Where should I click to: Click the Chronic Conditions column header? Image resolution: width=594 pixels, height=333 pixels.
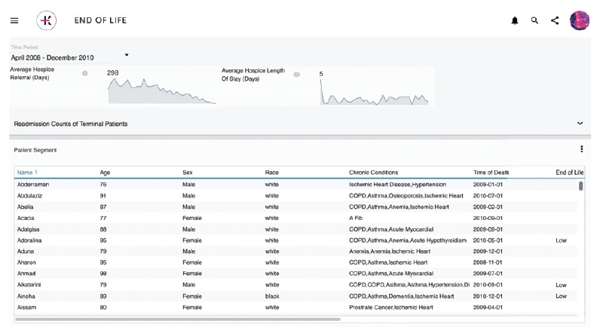[373, 173]
